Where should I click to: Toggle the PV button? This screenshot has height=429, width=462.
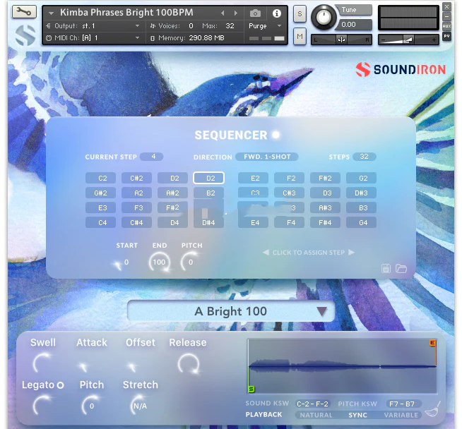coord(446,36)
